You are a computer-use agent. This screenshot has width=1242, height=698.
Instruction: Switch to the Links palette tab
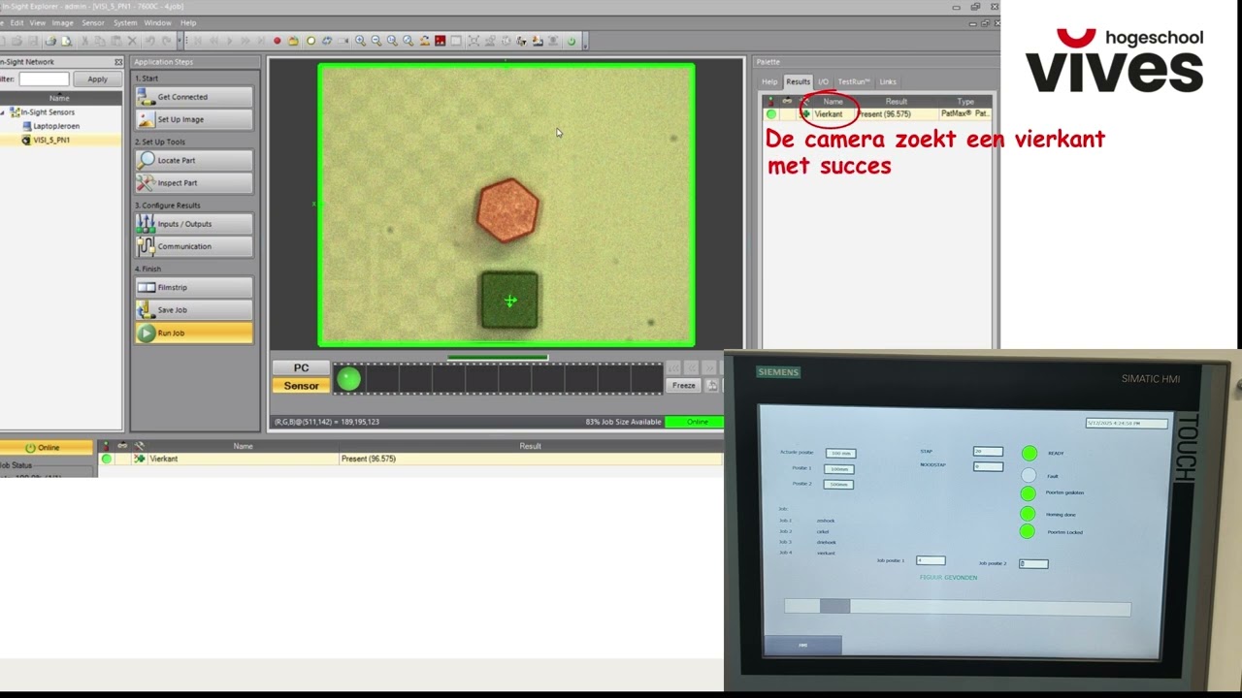[888, 81]
